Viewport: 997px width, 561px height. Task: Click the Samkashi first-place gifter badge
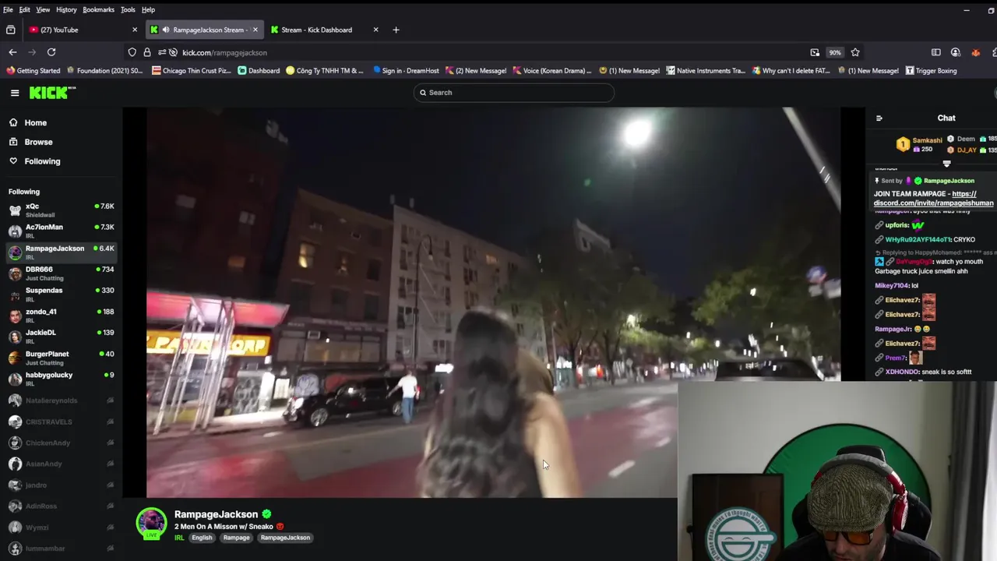[x=902, y=144]
